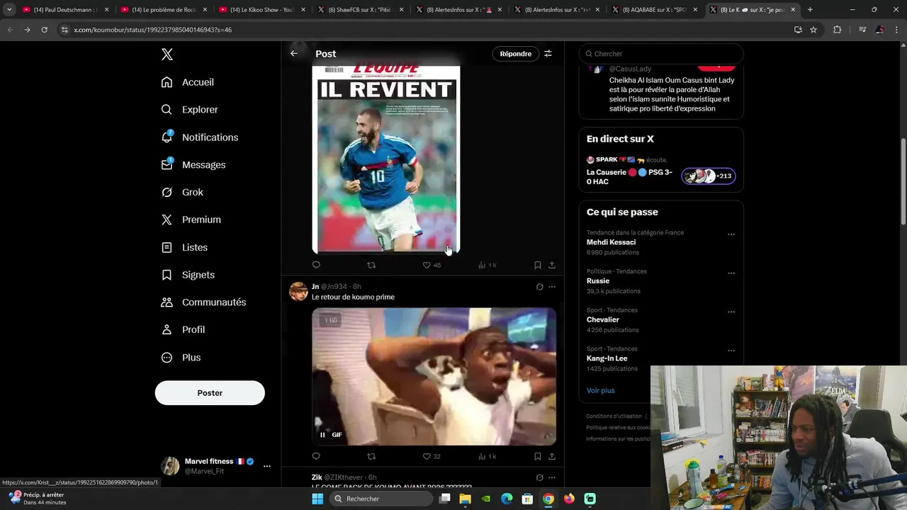
Task: Reply to the L'Equipe image post
Action: click(316, 265)
